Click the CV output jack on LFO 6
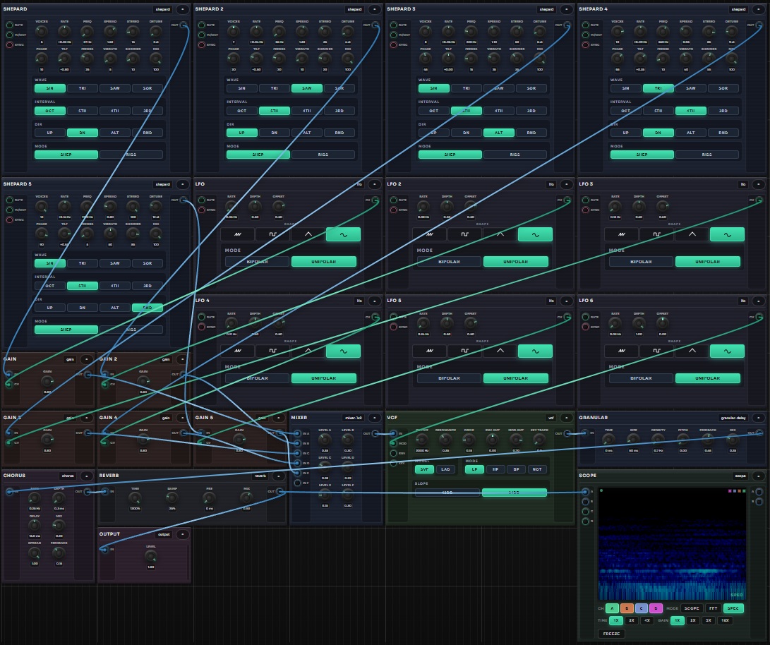The width and height of the screenshot is (770, 645). (x=759, y=318)
